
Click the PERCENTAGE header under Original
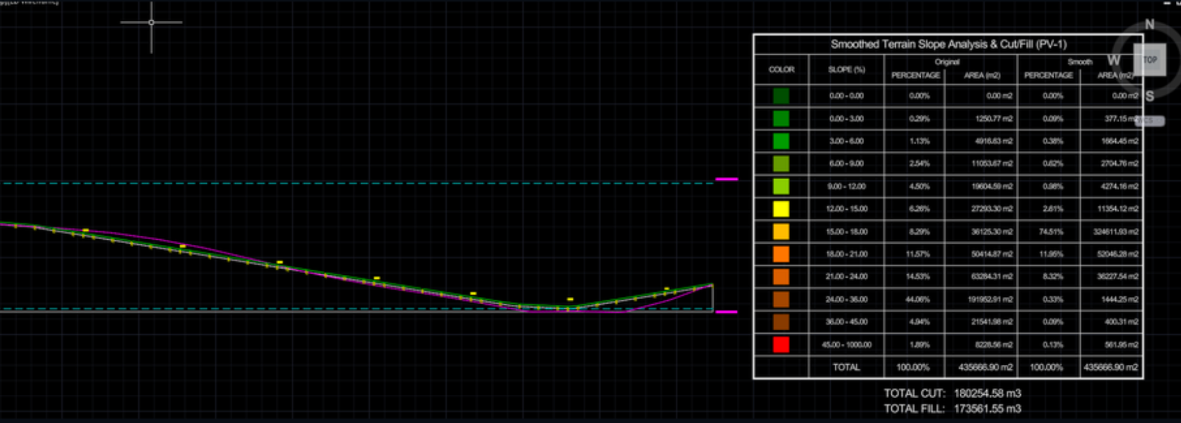(x=915, y=75)
